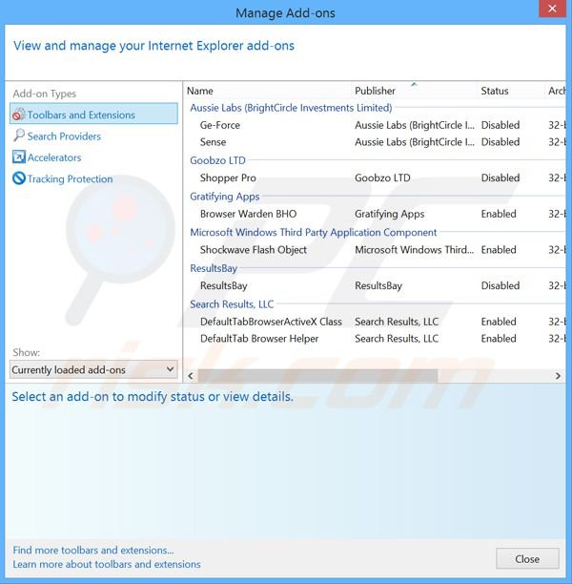Click Gratifying Apps publisher cell of Browser Warden
Viewport: 572px width, 584px height.
[x=390, y=214]
